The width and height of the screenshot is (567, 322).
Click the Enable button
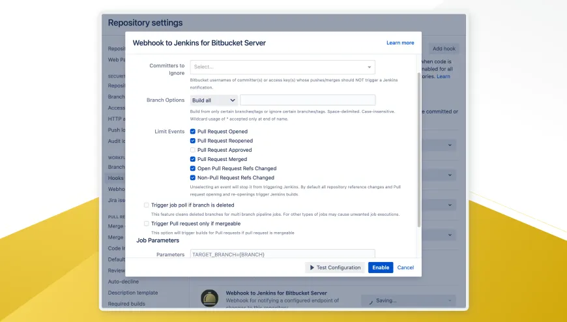(380, 267)
